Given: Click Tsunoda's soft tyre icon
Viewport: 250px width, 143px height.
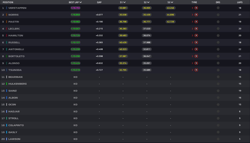Looking at the screenshot, I should [196, 70].
